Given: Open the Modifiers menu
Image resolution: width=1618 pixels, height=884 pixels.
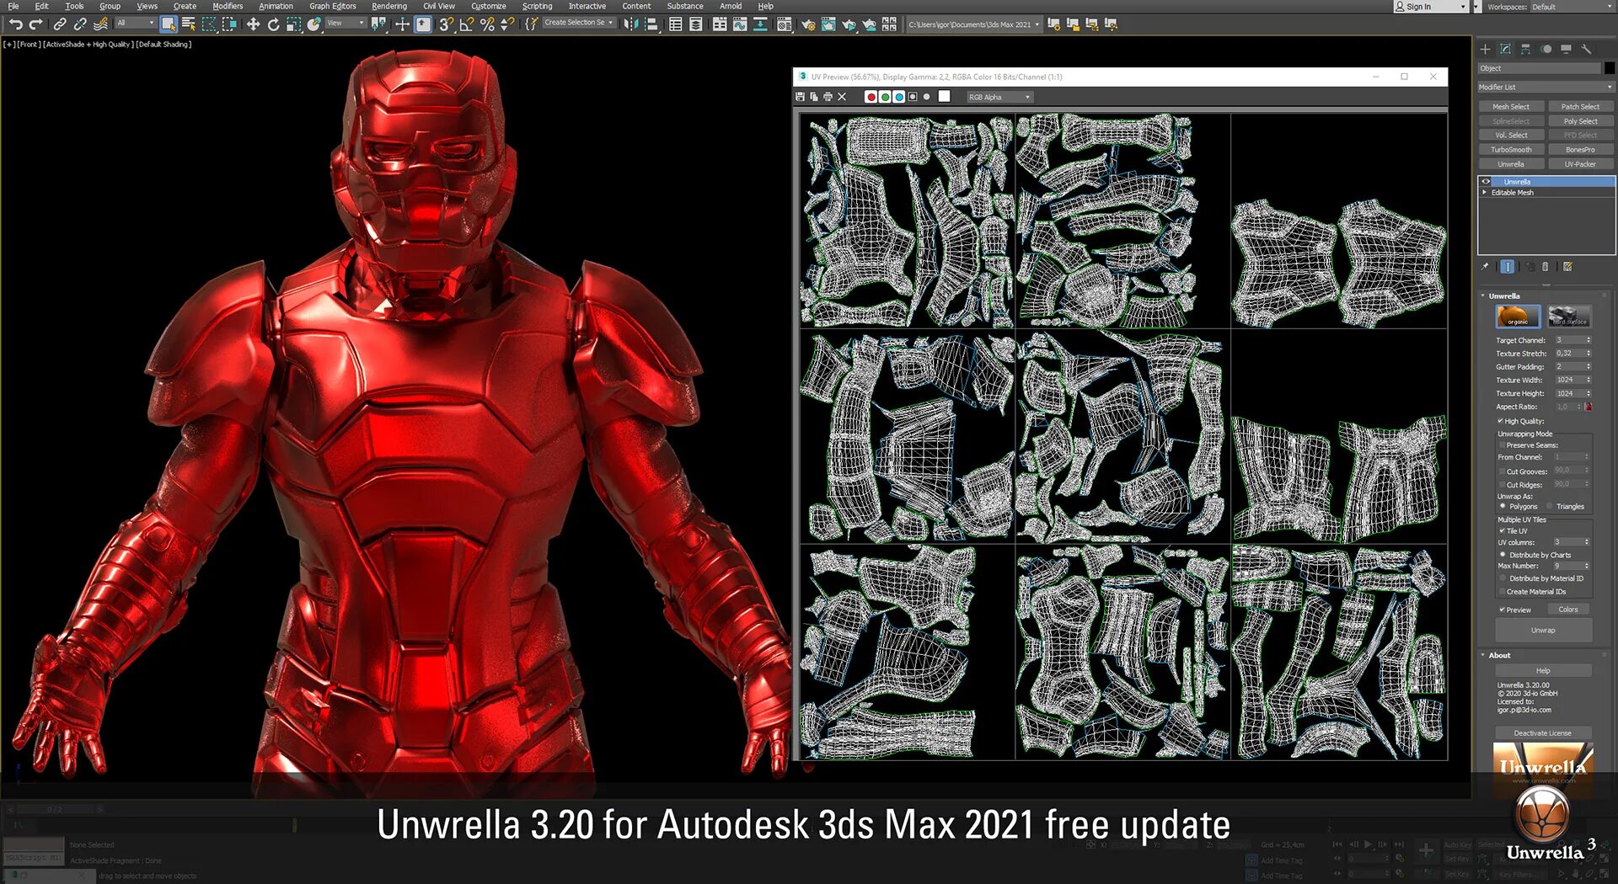Looking at the screenshot, I should 228,6.
